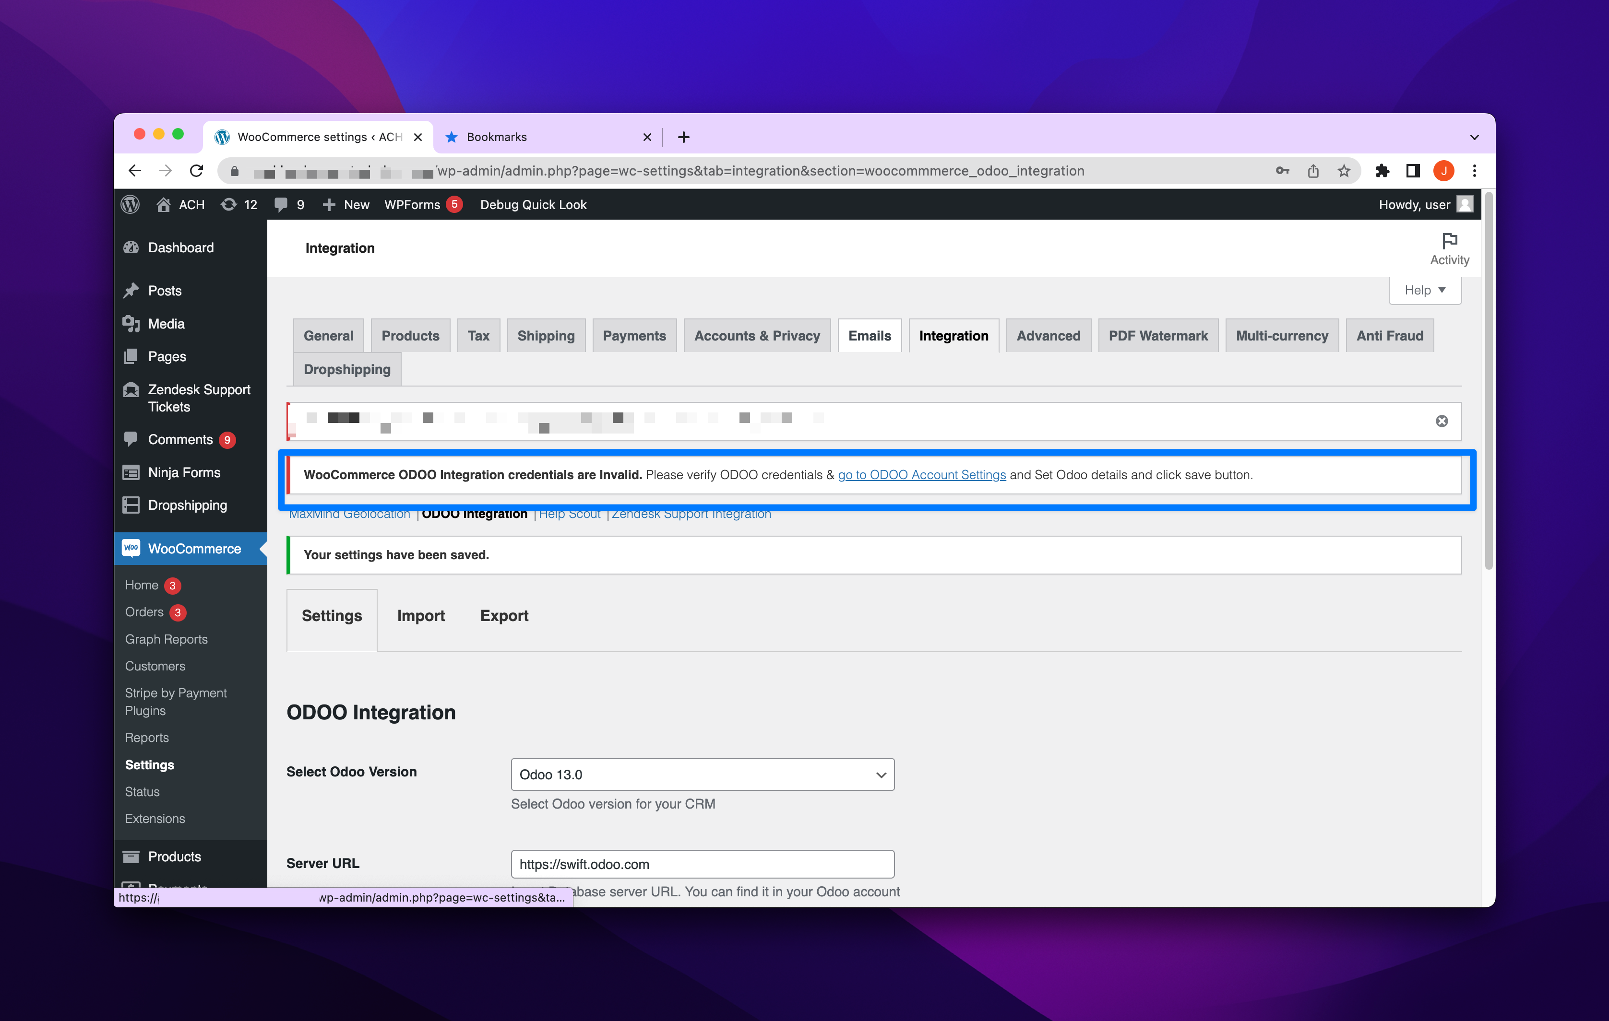Open the Extensions puzzle icon
The image size is (1609, 1021).
[1382, 171]
